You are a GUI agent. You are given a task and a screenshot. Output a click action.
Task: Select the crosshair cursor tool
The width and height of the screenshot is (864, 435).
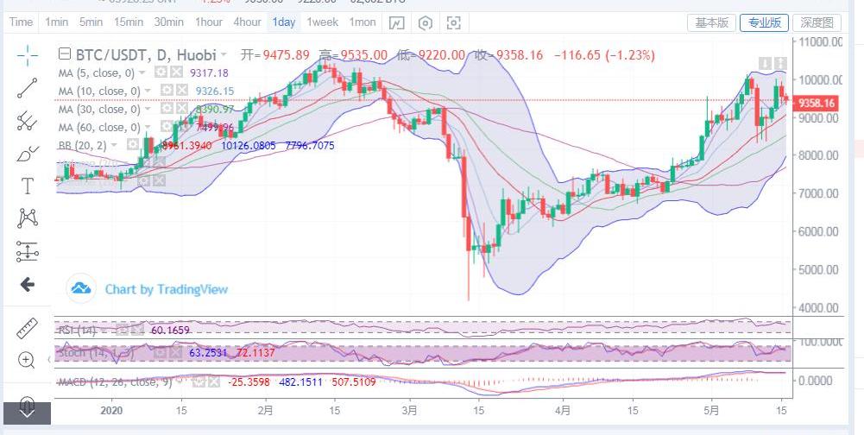tap(27, 56)
